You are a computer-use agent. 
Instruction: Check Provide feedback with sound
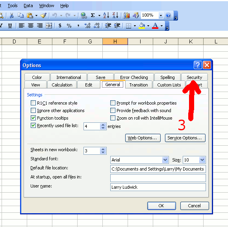tap(113, 111)
